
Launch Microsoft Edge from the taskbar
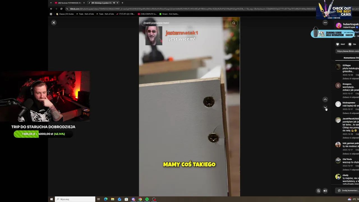click(106, 199)
